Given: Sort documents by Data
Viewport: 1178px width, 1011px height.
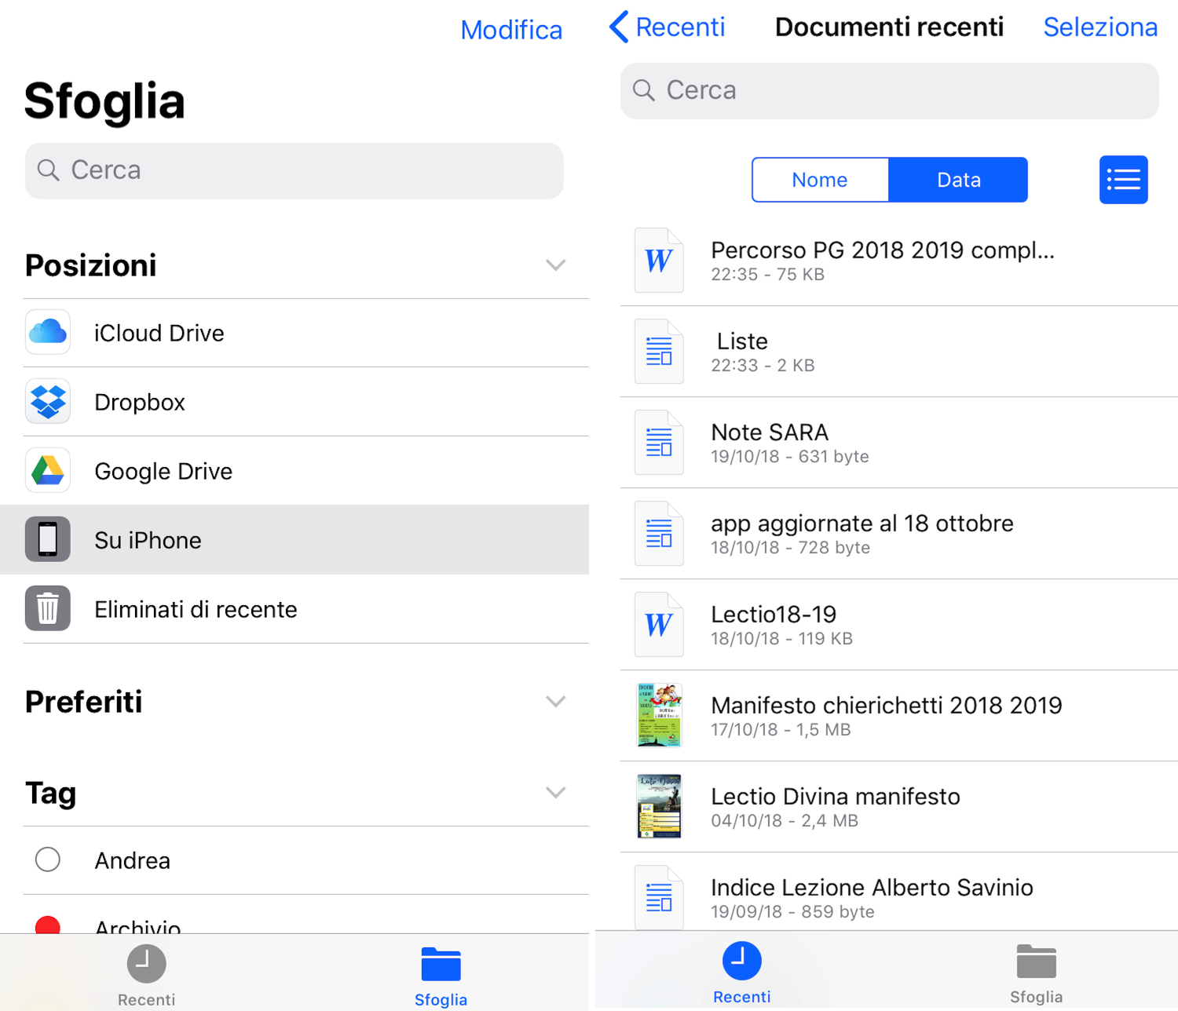Looking at the screenshot, I should tap(958, 180).
